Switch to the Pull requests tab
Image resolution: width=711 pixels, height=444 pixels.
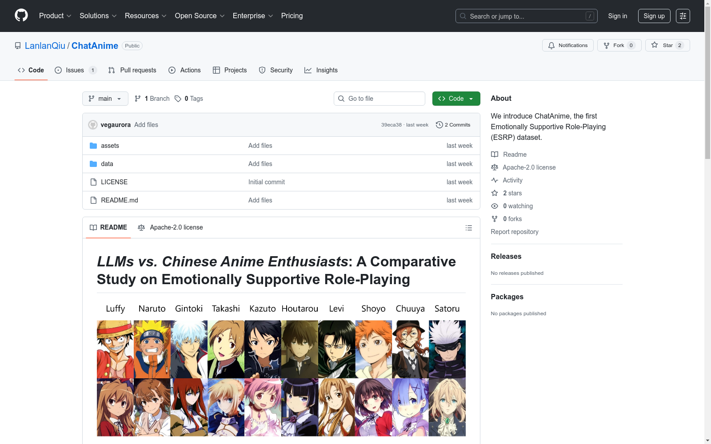tap(132, 70)
